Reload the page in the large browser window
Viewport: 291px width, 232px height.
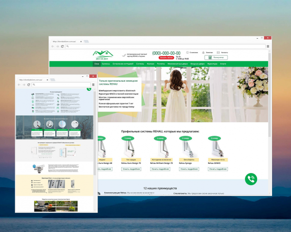click(63, 46)
